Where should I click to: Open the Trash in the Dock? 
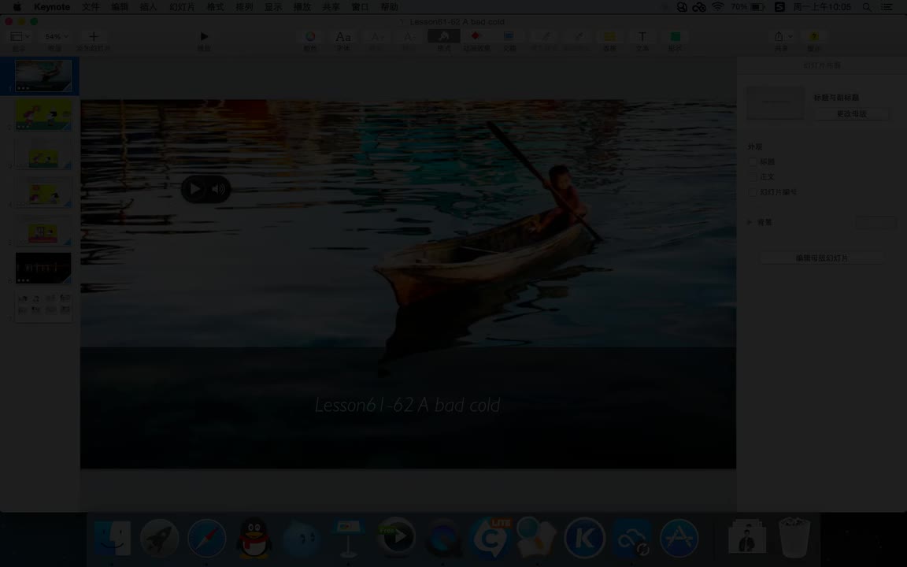(x=794, y=538)
